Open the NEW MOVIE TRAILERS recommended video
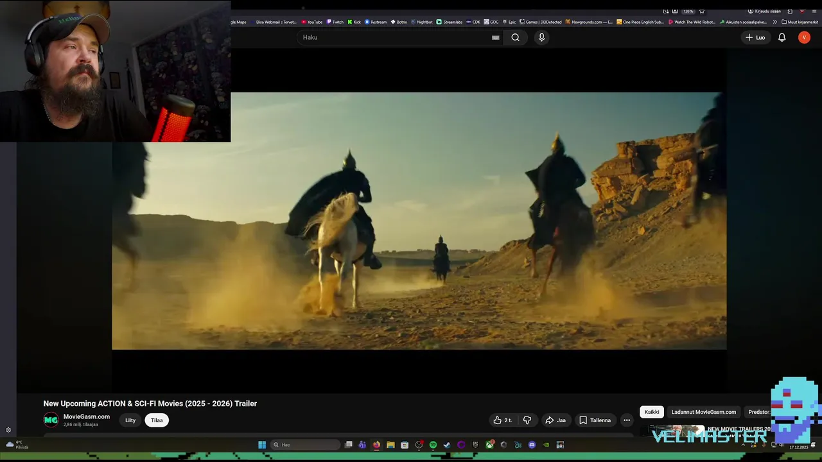 click(x=710, y=431)
